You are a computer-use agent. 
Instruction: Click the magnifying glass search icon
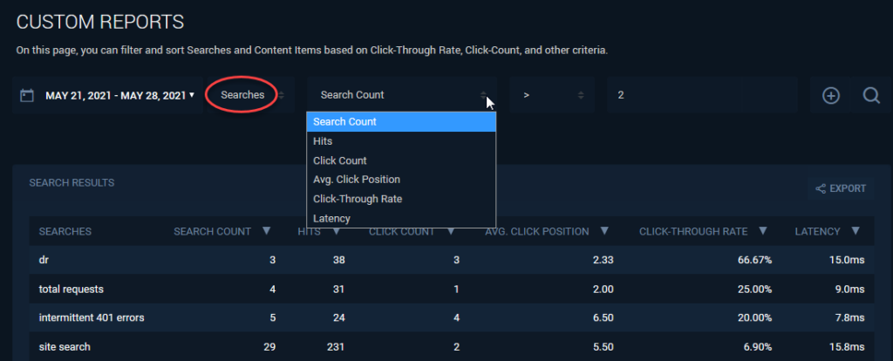coord(871,96)
